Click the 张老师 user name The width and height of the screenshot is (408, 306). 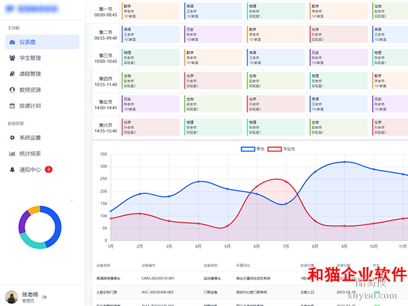point(30,294)
